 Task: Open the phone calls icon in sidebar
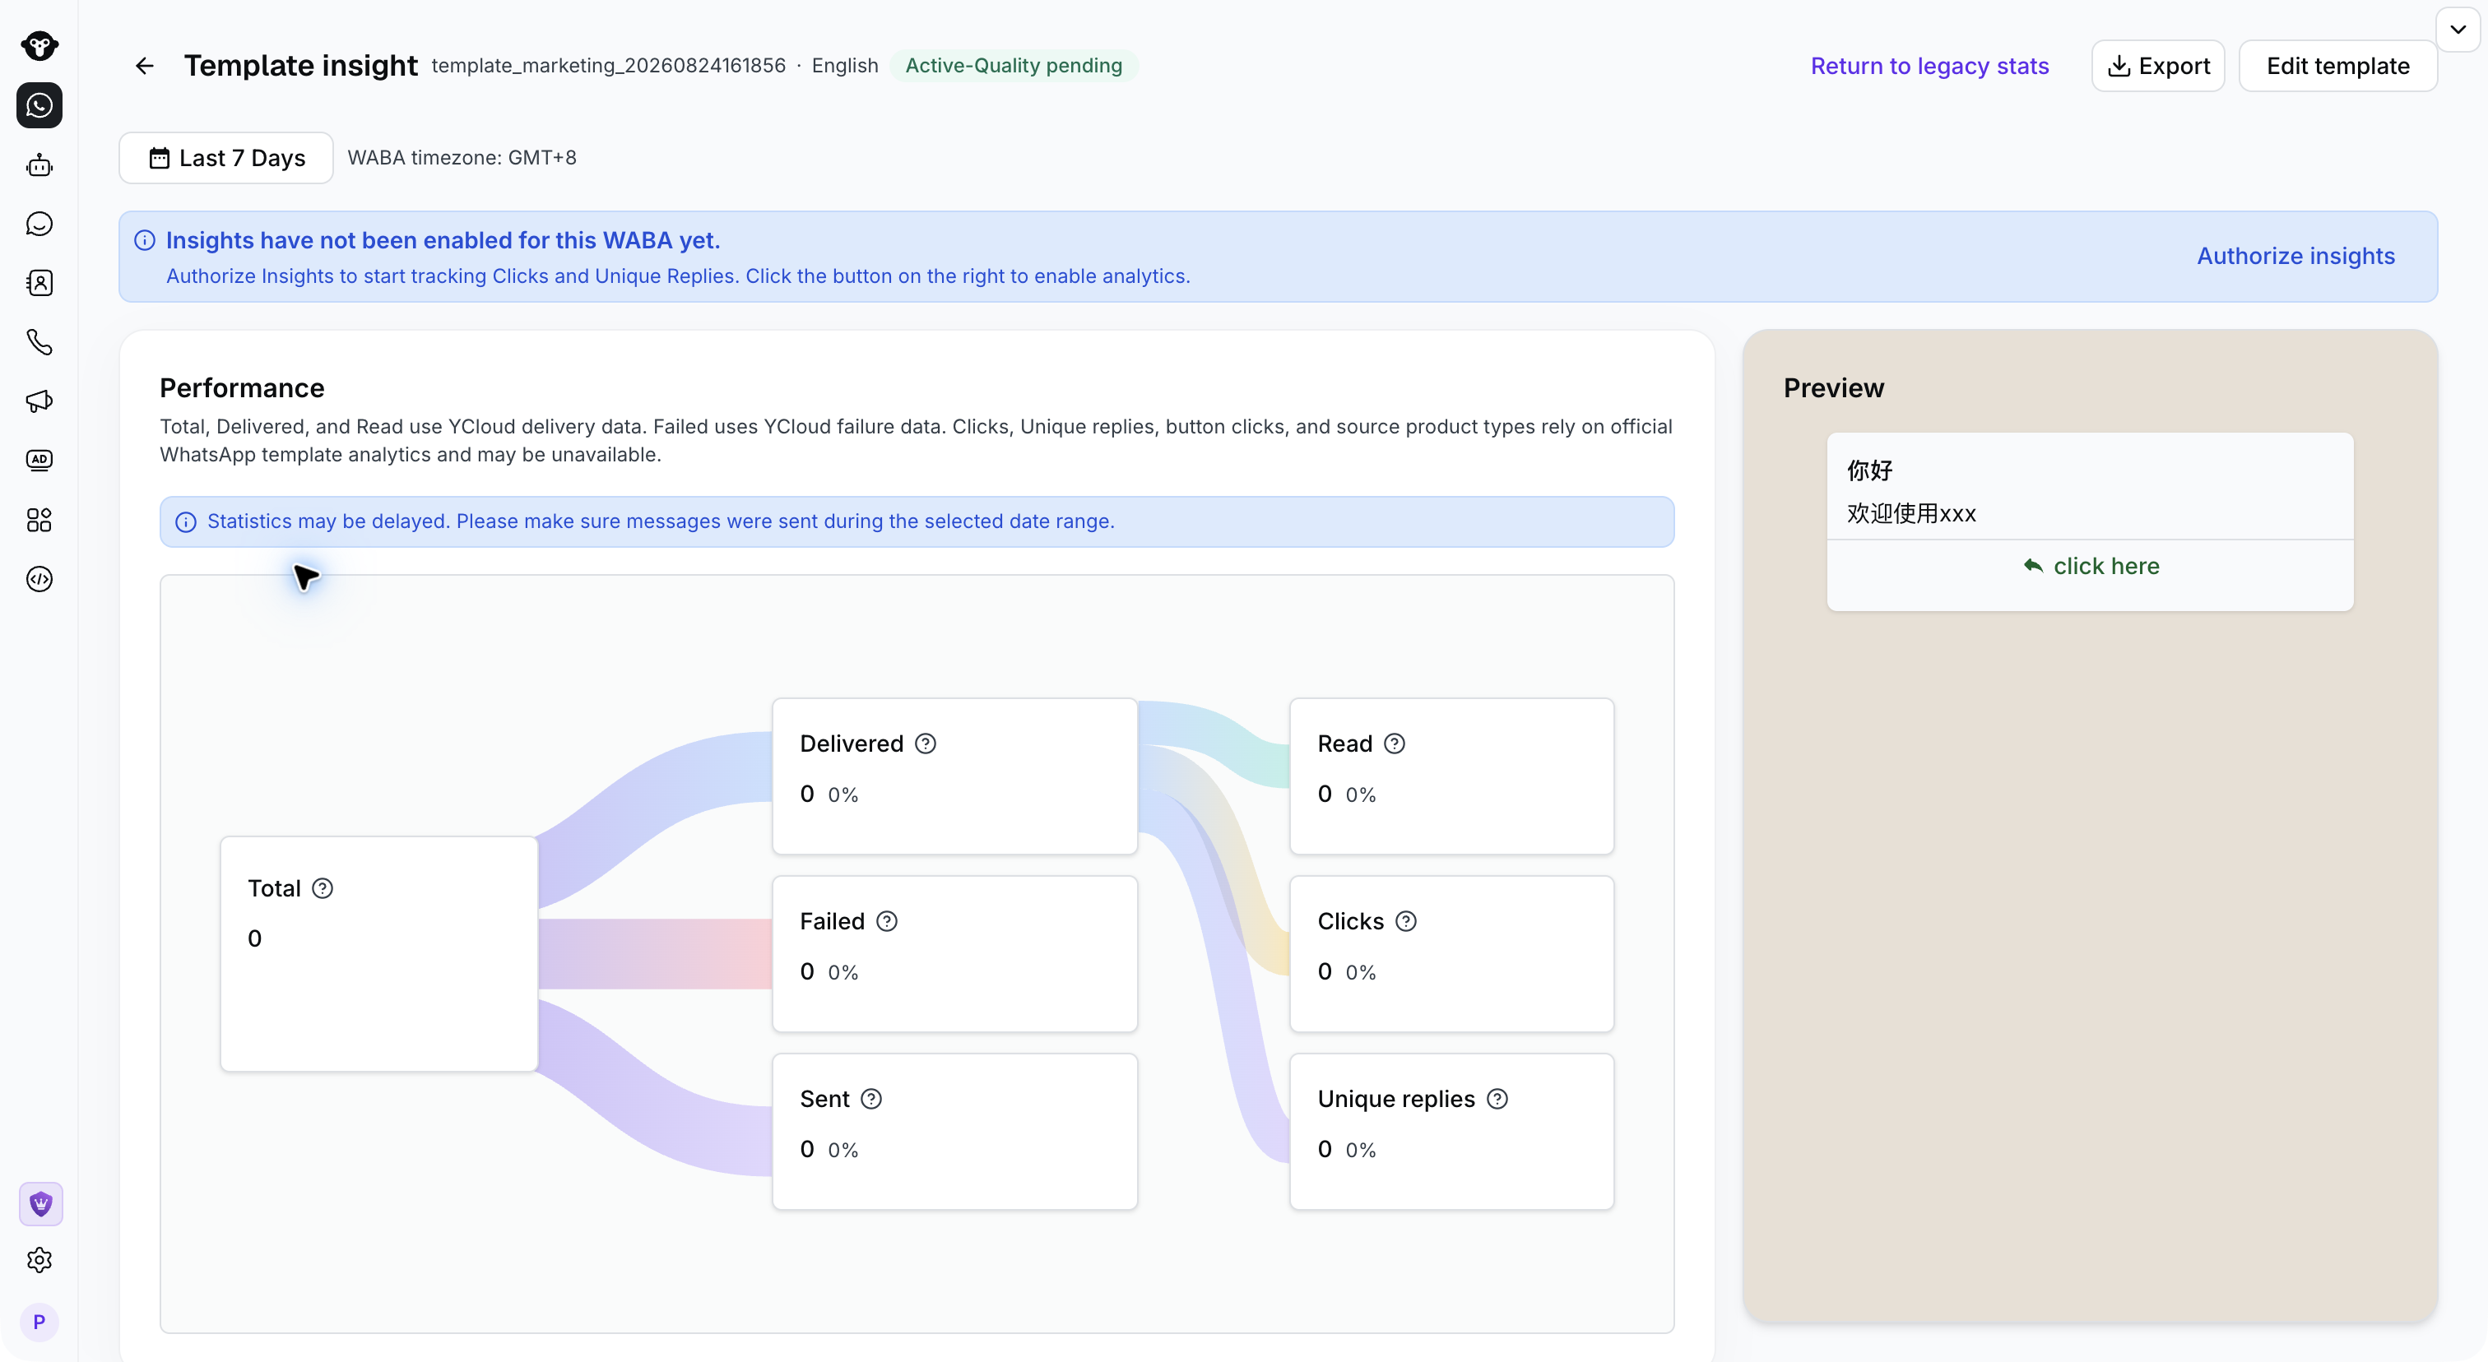(39, 341)
